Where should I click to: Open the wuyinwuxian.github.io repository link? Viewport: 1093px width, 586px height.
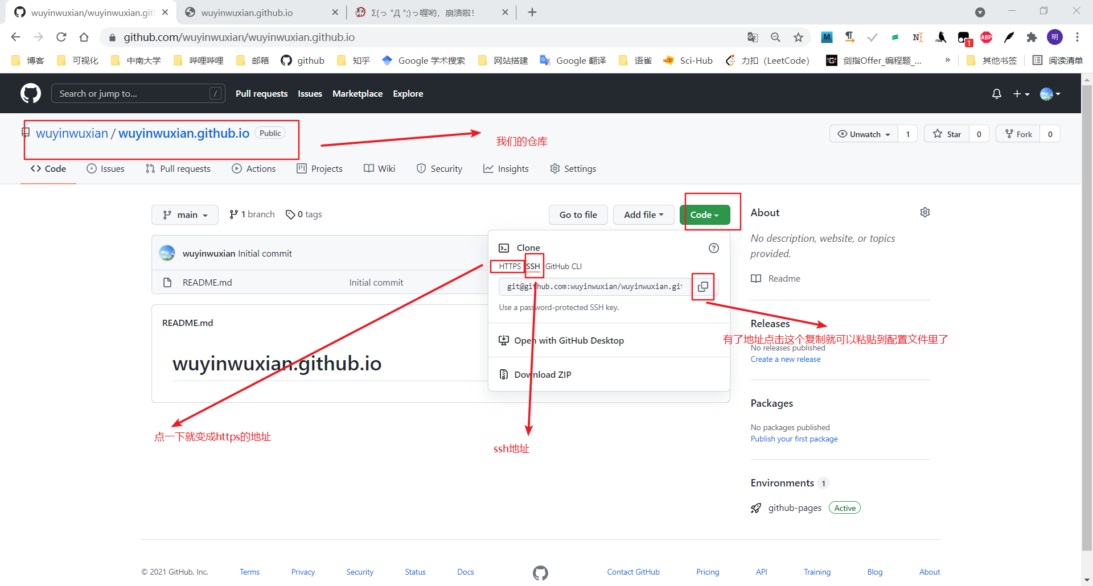pyautogui.click(x=184, y=133)
